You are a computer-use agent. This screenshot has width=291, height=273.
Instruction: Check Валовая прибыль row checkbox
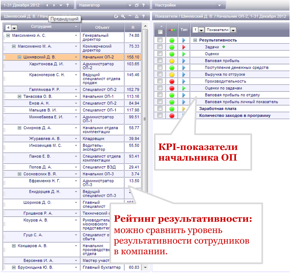tap(160, 60)
